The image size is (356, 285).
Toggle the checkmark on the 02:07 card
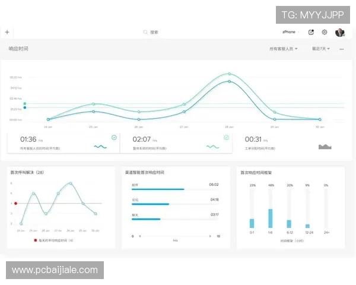[x=226, y=137]
